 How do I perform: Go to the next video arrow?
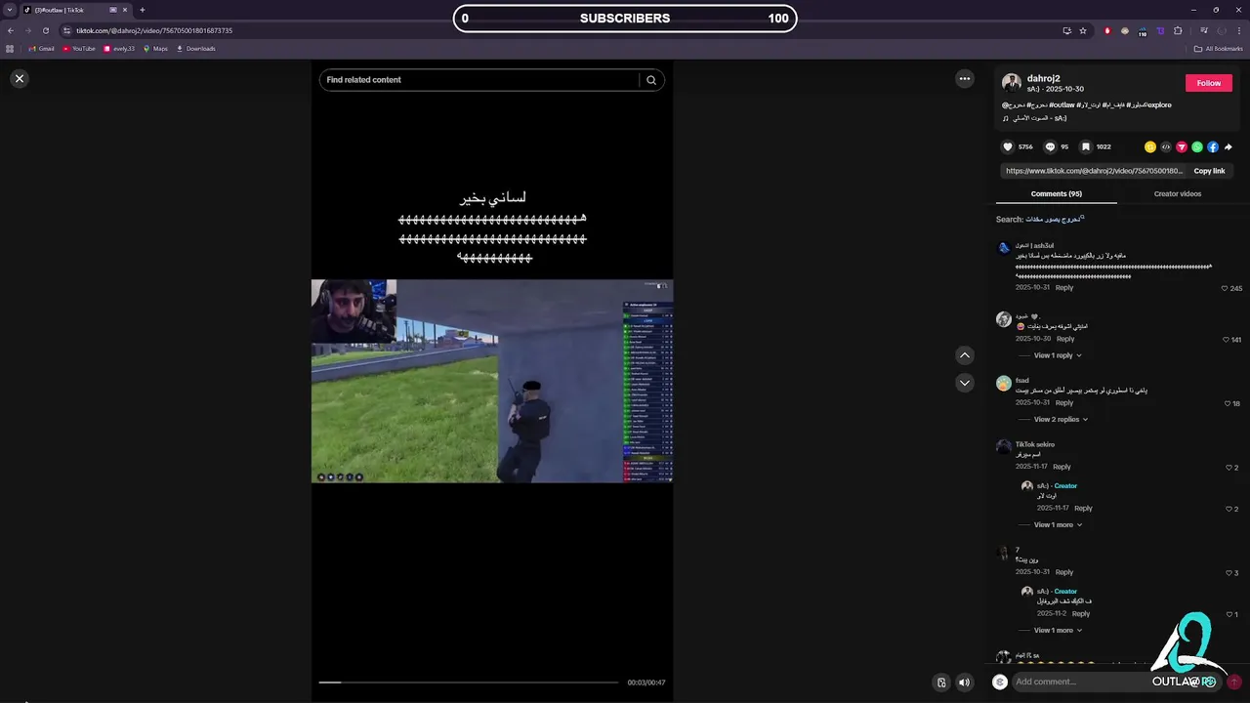(965, 383)
